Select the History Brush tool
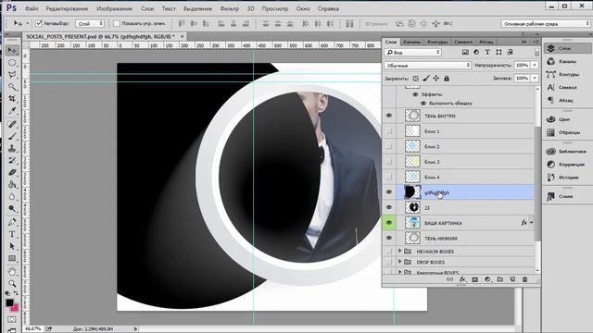Viewport: 593px width, 333px height. point(12,160)
